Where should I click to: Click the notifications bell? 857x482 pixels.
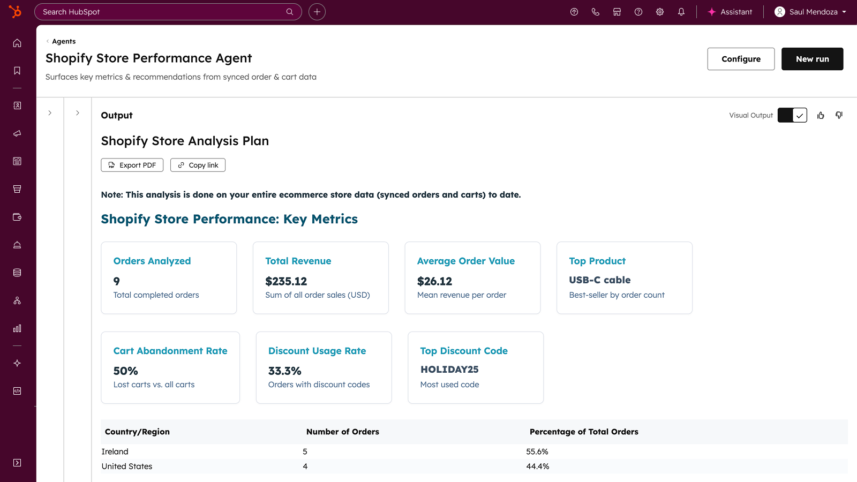(681, 12)
